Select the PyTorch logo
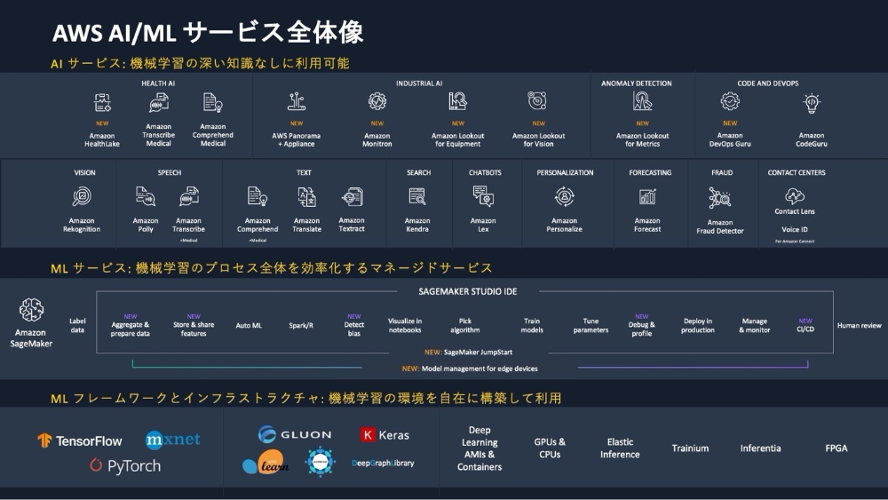Viewport: 888px width, 500px height. pos(125,465)
